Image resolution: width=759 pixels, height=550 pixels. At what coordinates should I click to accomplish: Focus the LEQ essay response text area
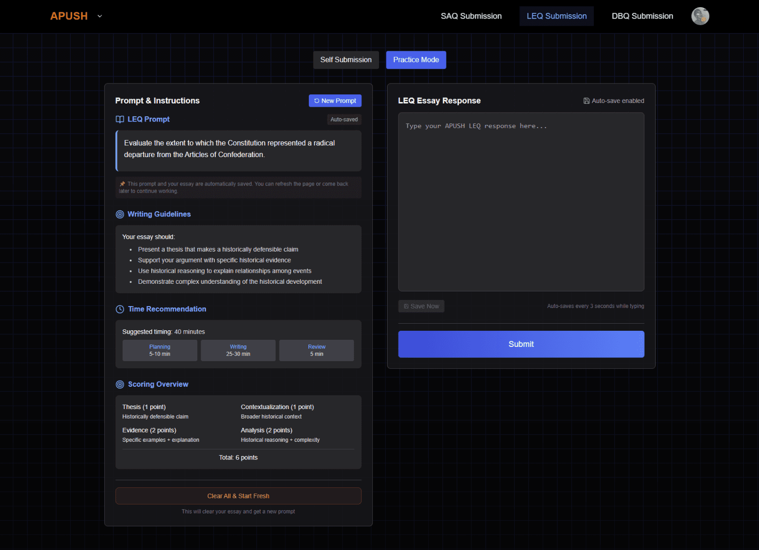point(521,202)
